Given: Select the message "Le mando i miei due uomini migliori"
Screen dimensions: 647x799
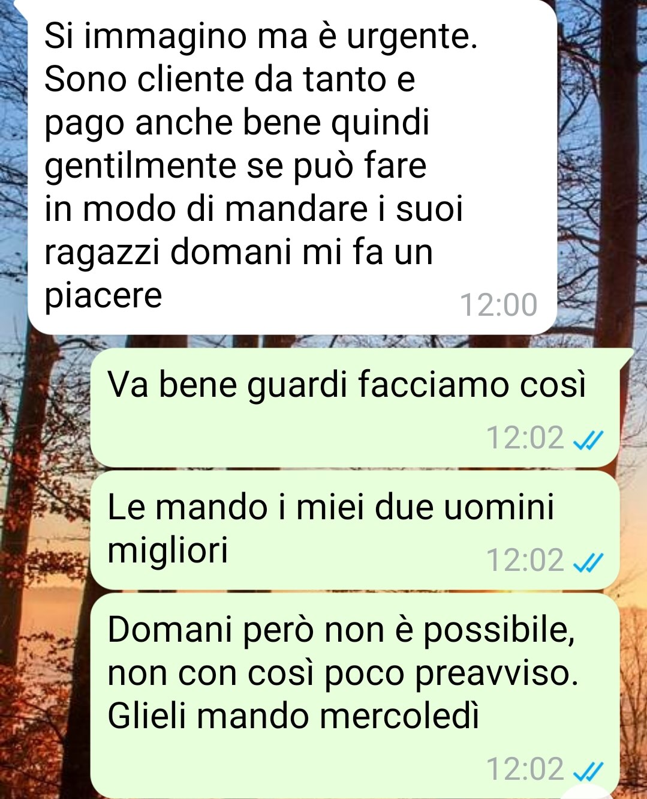Looking at the screenshot, I should coord(355,530).
